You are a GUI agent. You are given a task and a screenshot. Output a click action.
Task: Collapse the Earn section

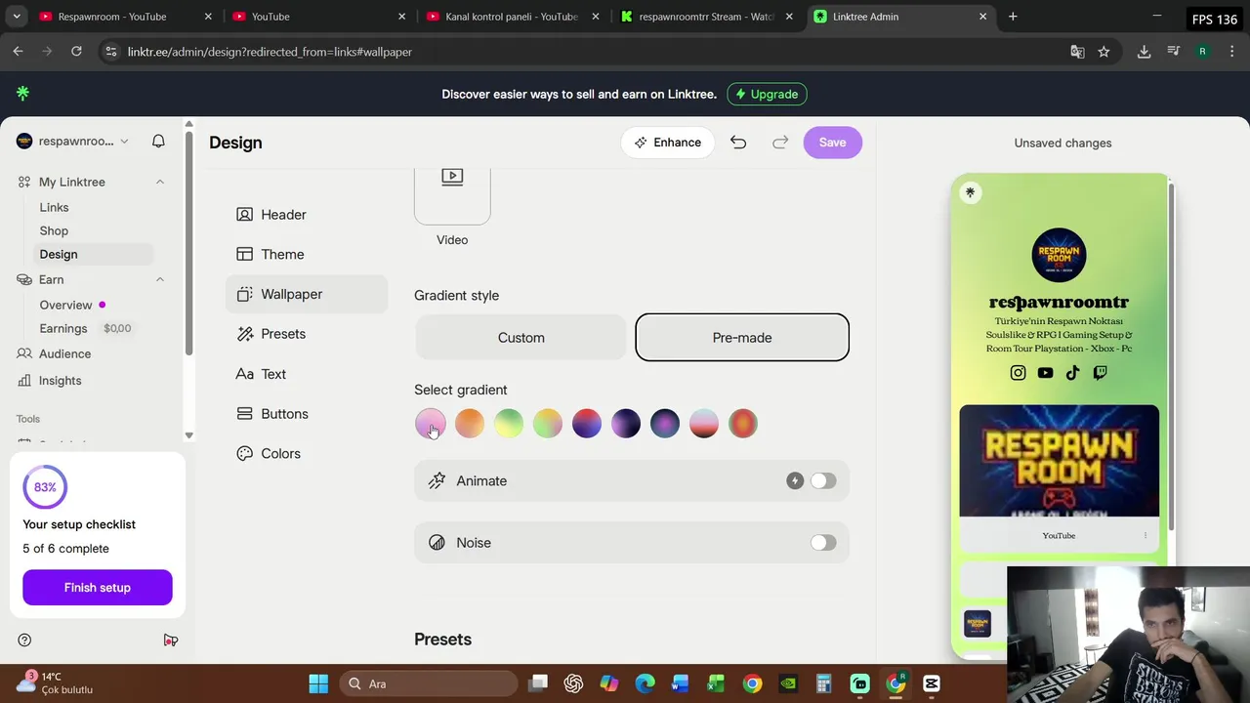[x=160, y=279]
